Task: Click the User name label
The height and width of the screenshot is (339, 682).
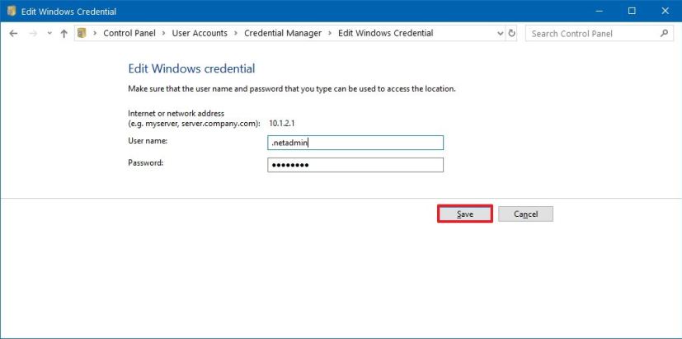Action: (148, 140)
